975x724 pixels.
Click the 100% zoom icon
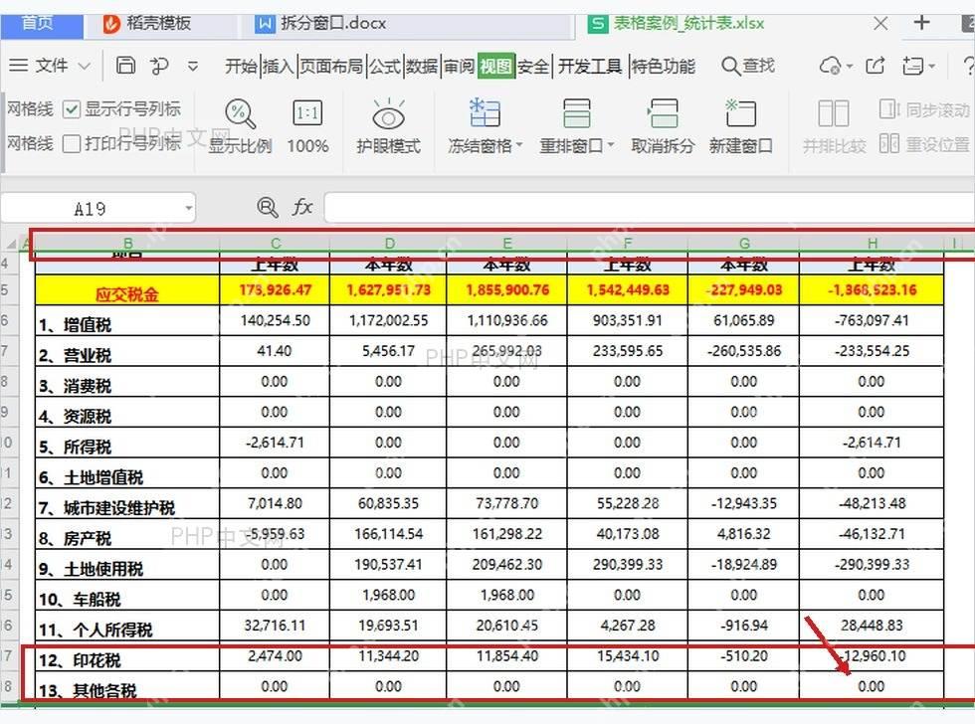click(307, 113)
